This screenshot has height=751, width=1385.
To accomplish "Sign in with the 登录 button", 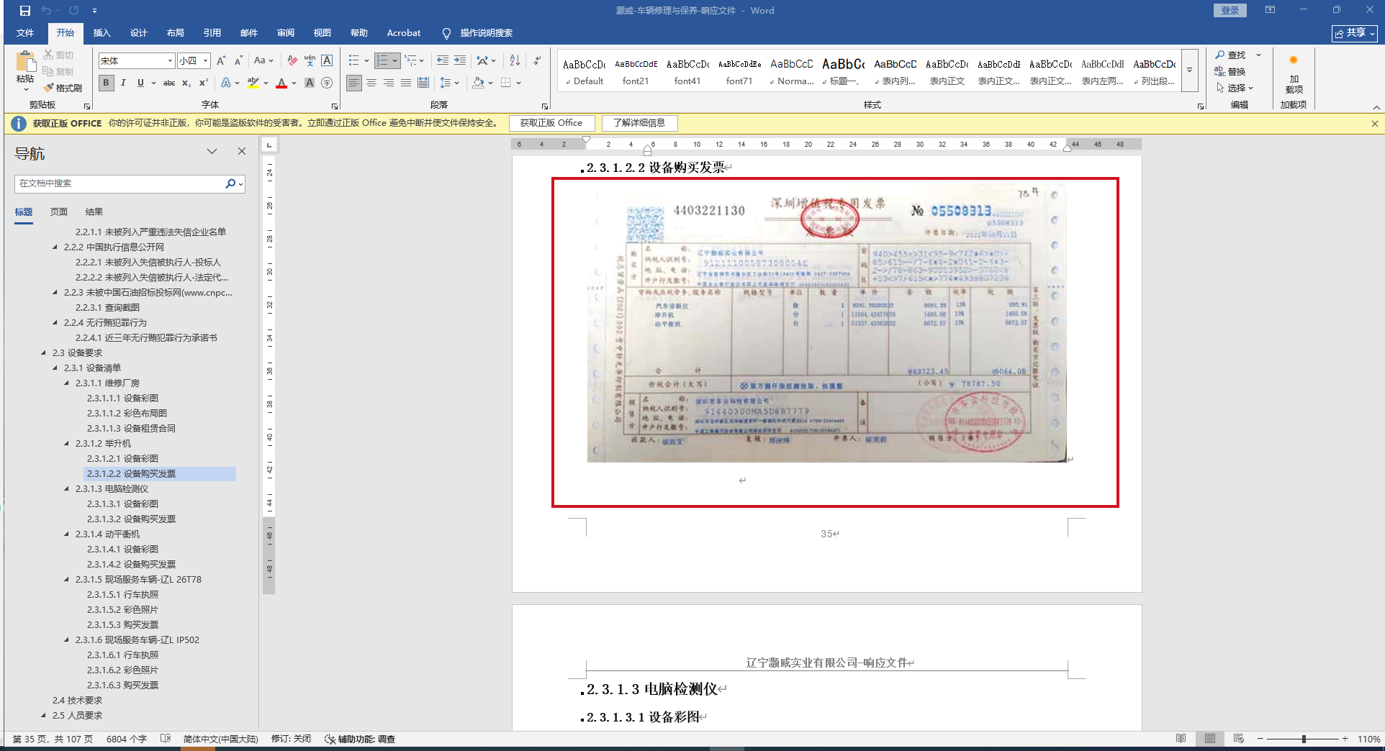I will pyautogui.click(x=1230, y=11).
